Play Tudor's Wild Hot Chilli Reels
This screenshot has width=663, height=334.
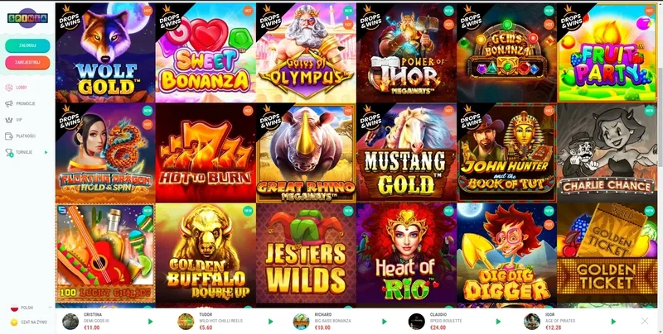(271, 322)
